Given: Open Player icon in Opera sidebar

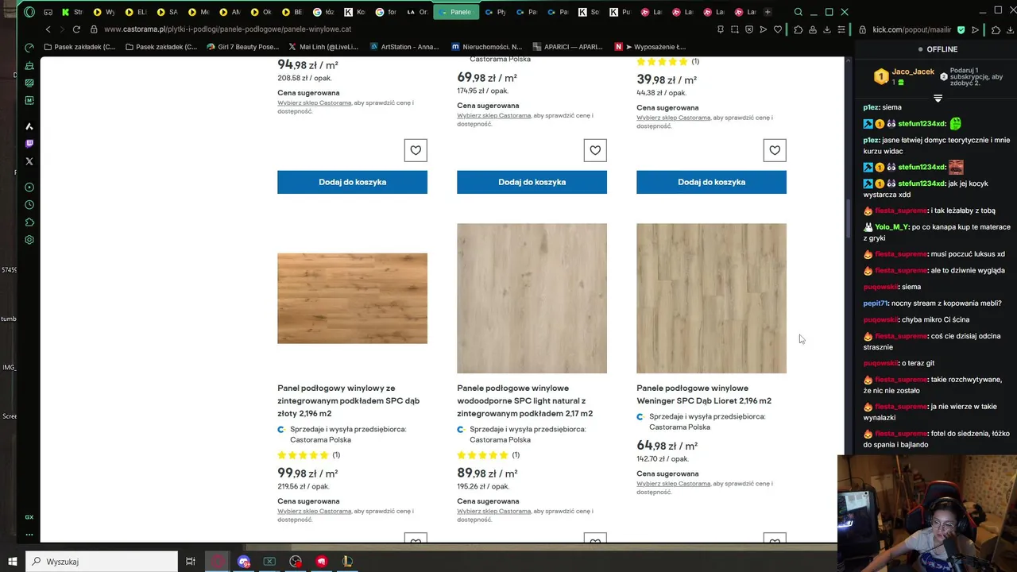Looking at the screenshot, I should [29, 187].
